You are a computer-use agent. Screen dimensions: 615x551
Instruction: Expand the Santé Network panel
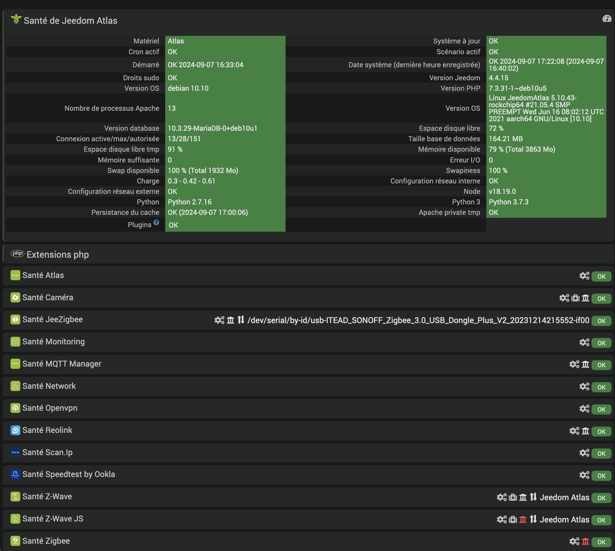49,386
